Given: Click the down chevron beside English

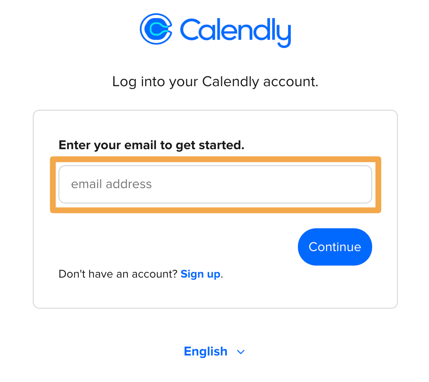Looking at the screenshot, I should pos(241,352).
